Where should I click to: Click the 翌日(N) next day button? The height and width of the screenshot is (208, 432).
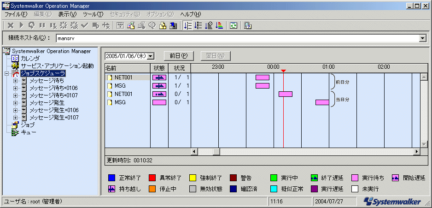pyautogui.click(x=216, y=56)
